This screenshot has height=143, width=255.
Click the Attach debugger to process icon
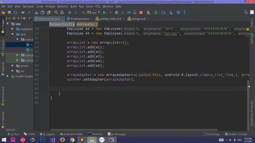[x=135, y=12]
